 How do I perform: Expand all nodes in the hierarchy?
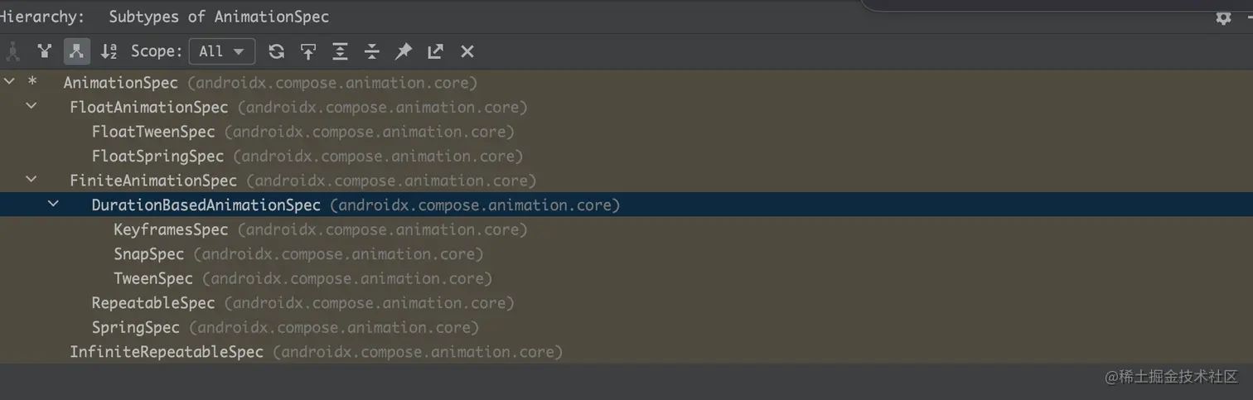[x=340, y=51]
